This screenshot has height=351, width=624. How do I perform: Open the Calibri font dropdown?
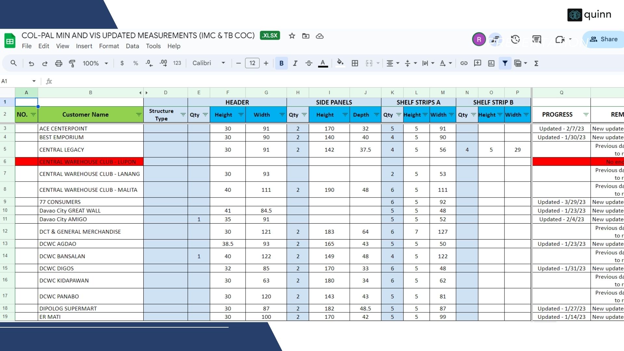pos(208,63)
